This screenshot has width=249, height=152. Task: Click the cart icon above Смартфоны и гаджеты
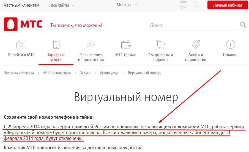[x=161, y=44]
